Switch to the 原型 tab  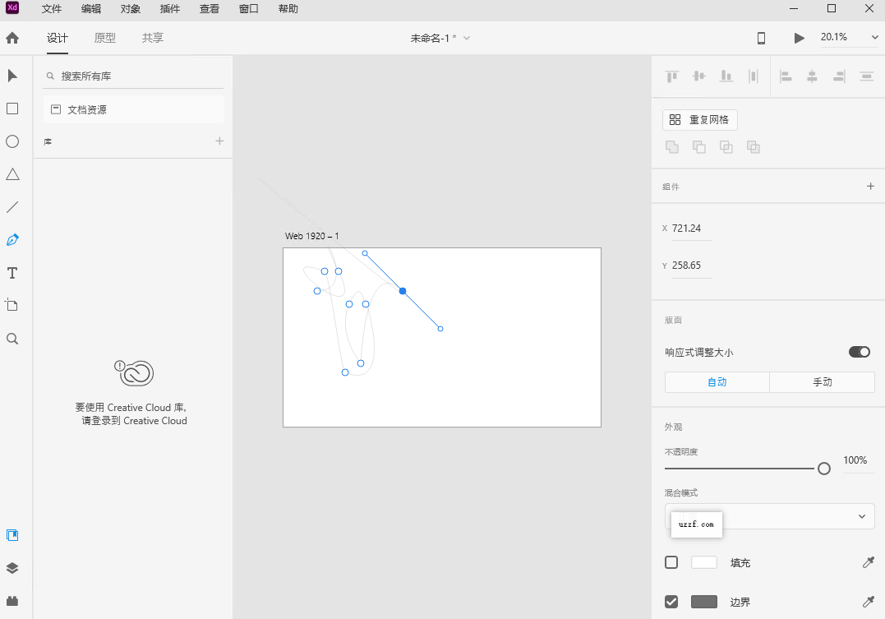[104, 38]
